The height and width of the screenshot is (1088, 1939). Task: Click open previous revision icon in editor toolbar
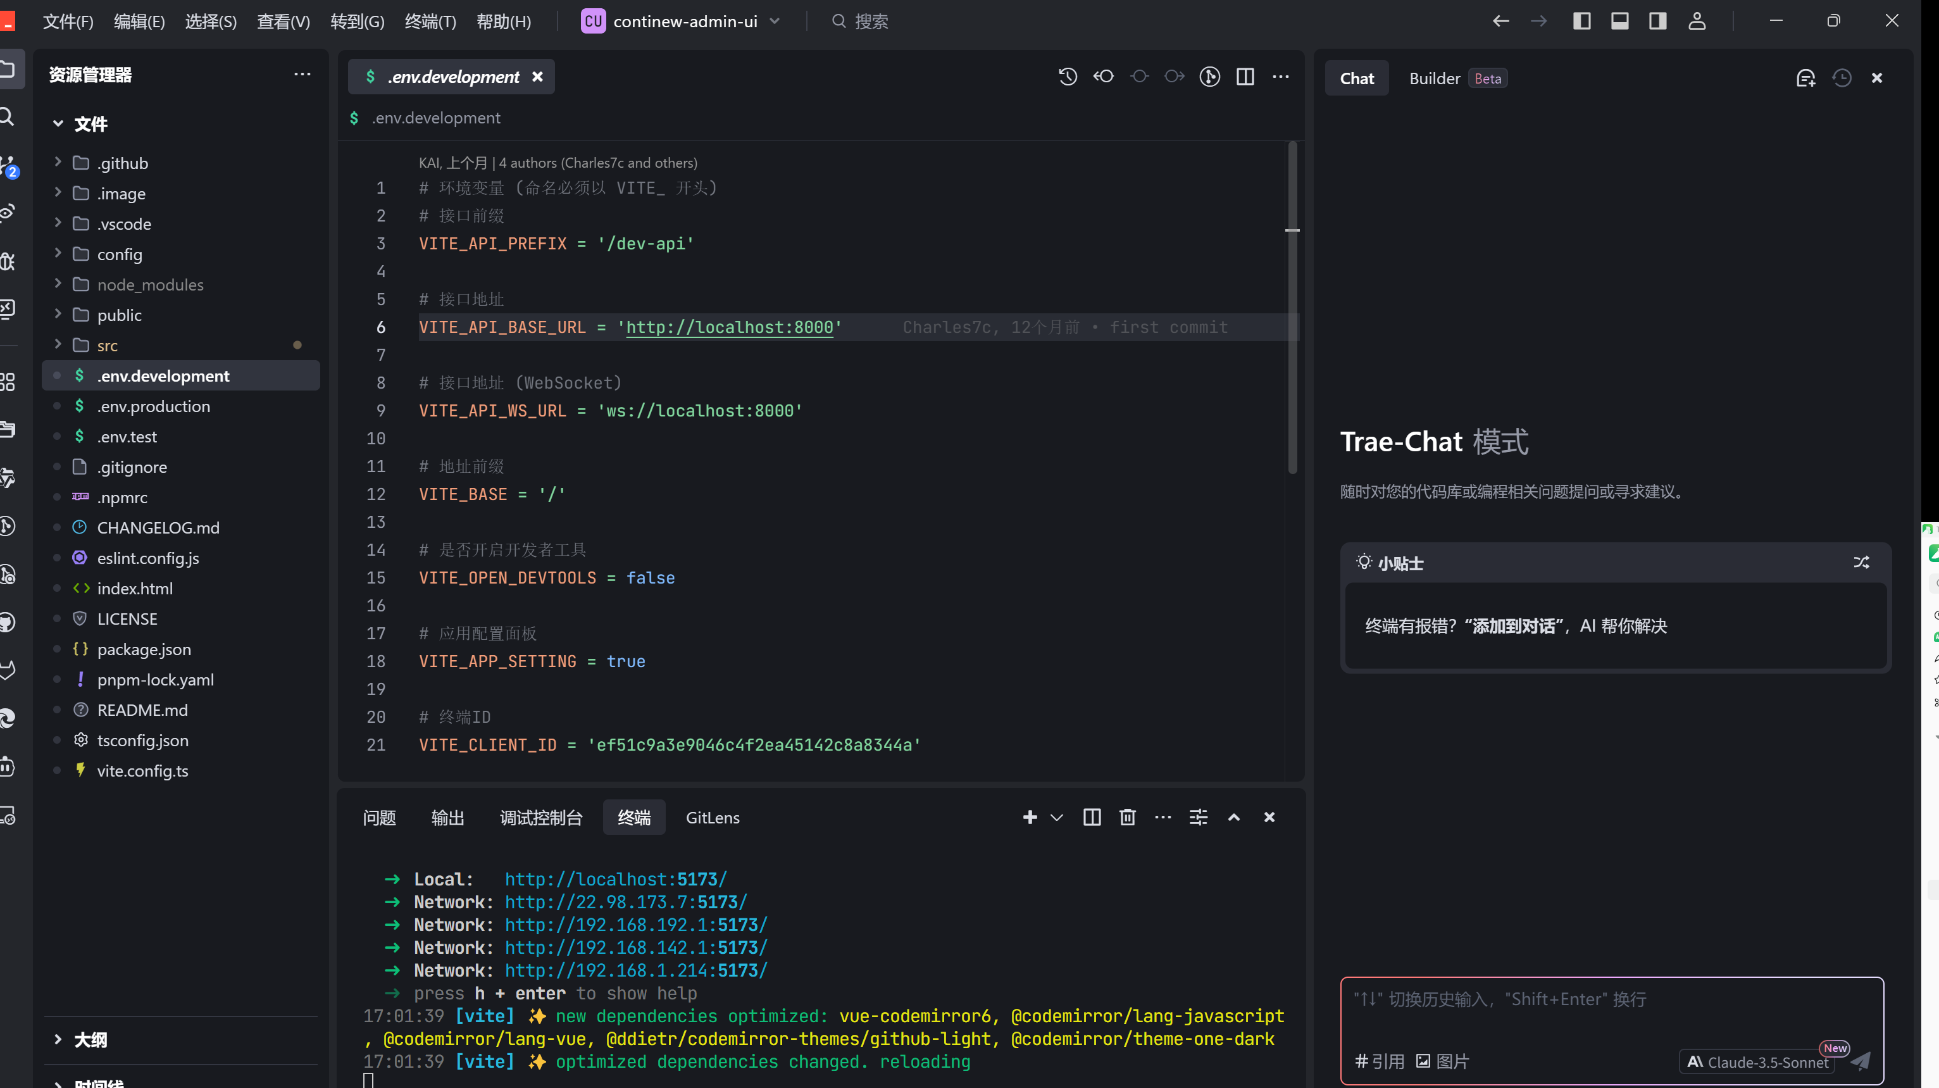[1104, 77]
